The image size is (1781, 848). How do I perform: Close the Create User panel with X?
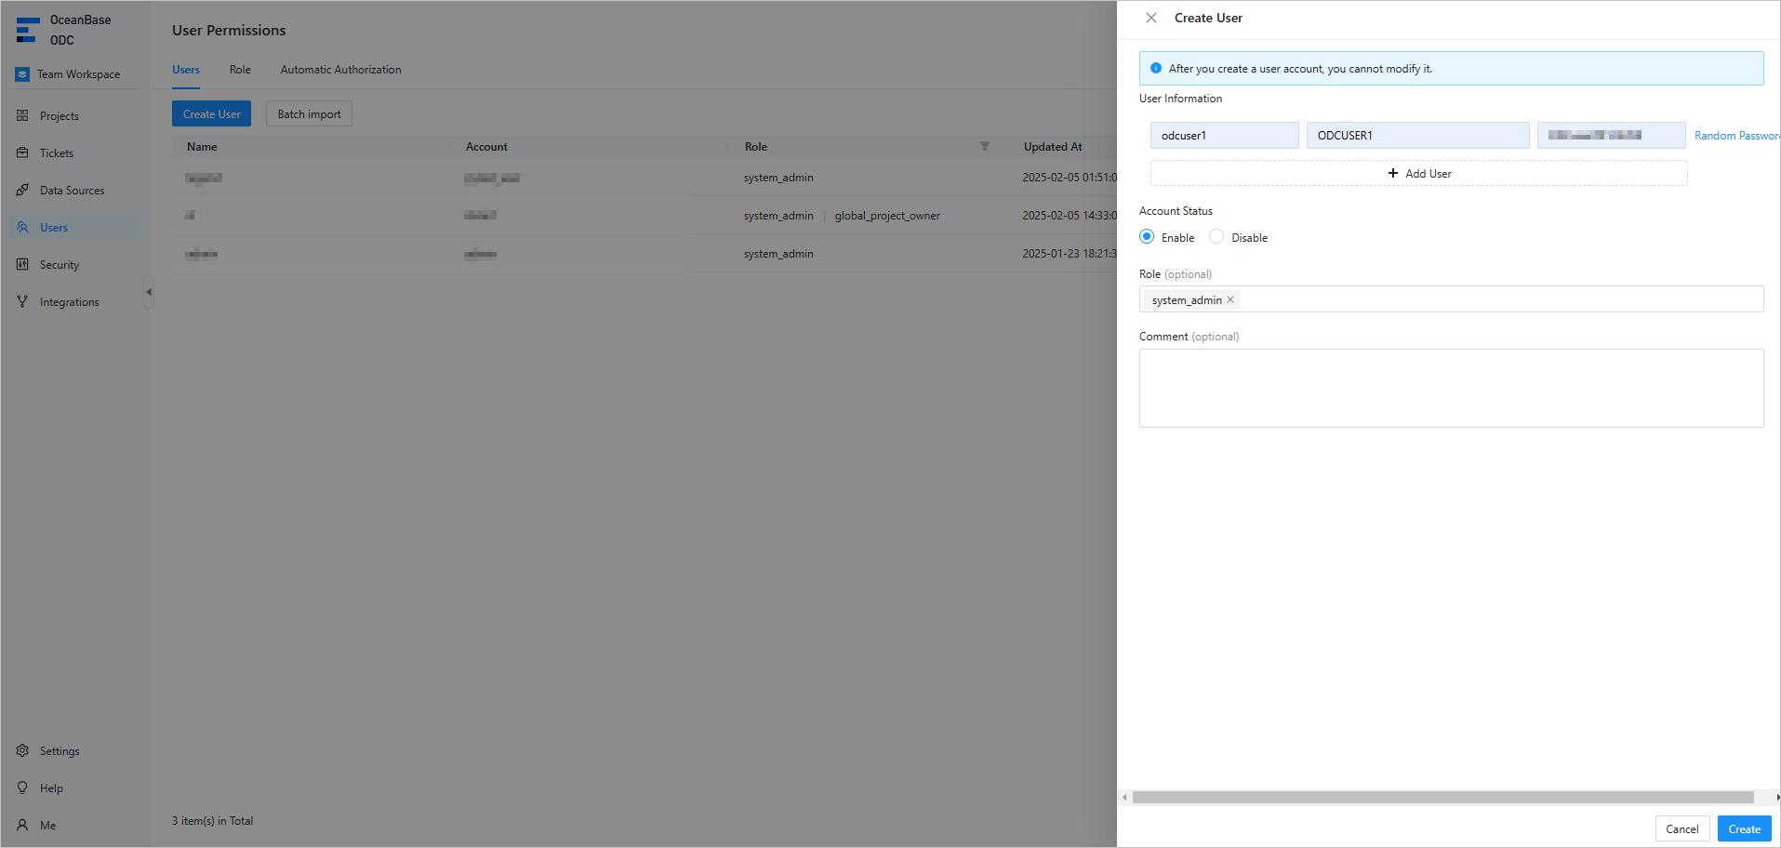(1151, 18)
